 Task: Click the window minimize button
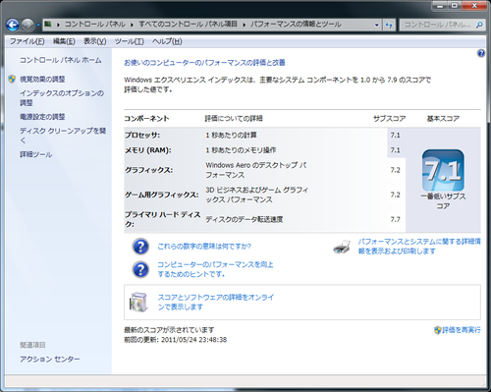pyautogui.click(x=440, y=6)
